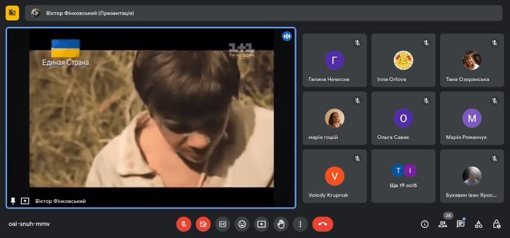Image resolution: width=510 pixels, height=238 pixels.
Task: Open the more options menu
Action: click(x=300, y=224)
